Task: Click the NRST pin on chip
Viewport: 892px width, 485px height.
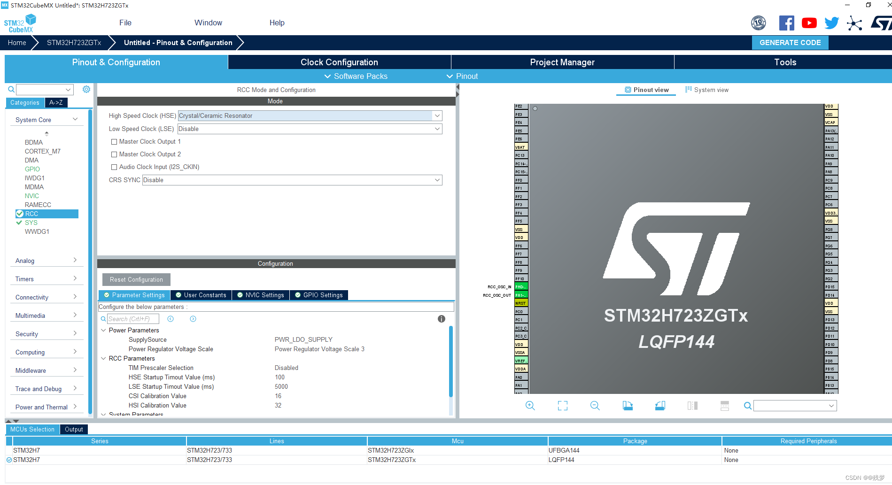Action: point(521,303)
